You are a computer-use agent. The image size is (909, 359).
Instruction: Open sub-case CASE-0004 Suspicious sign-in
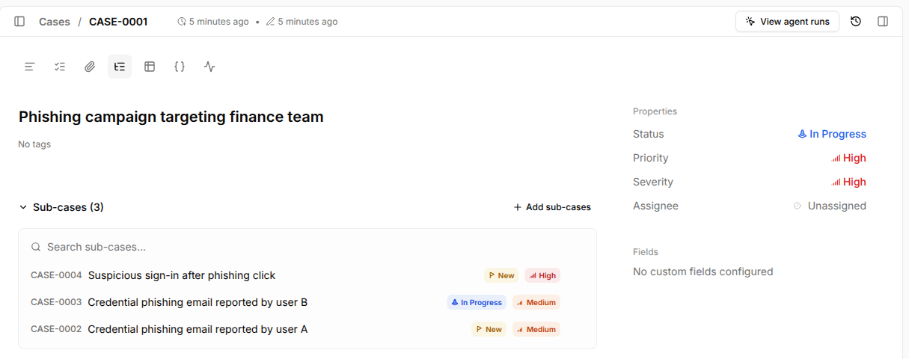tap(307, 275)
